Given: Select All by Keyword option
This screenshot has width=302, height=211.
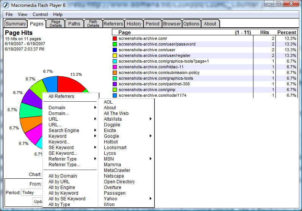Looking at the screenshot, I should coord(63,193).
